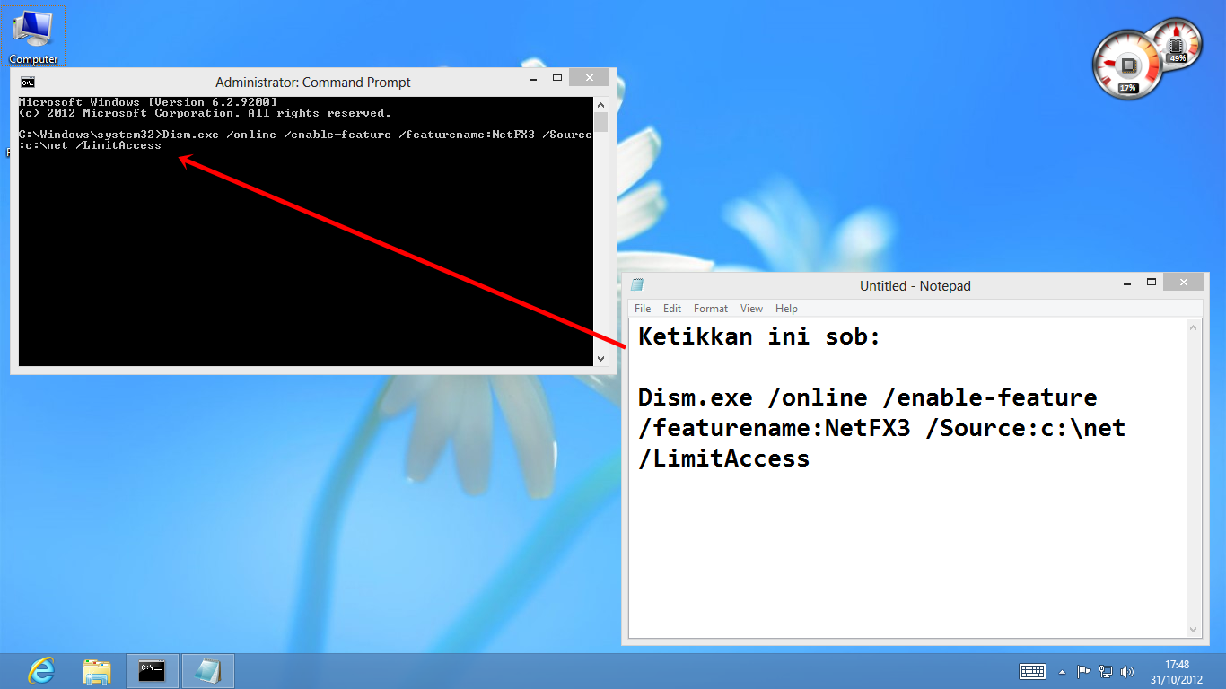Open File Explorer from taskbar
This screenshot has width=1226, height=689.
coord(97,671)
